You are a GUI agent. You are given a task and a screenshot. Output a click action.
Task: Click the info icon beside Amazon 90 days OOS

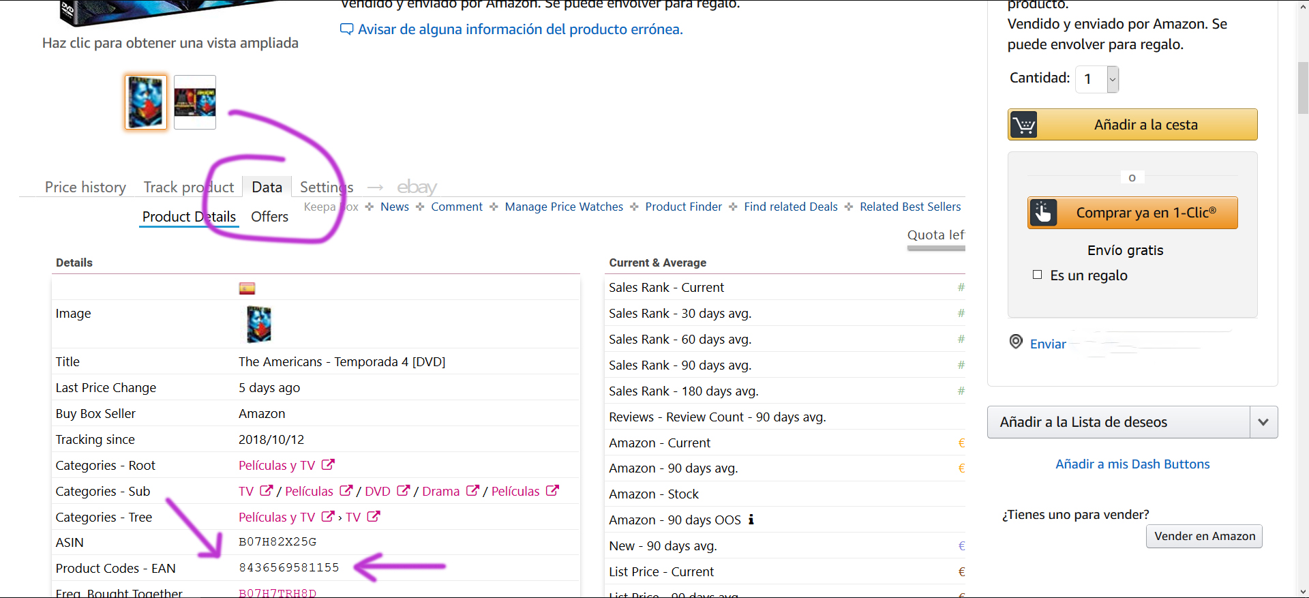[751, 520]
